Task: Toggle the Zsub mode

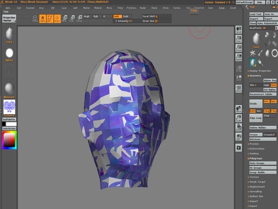Action: click(127, 17)
